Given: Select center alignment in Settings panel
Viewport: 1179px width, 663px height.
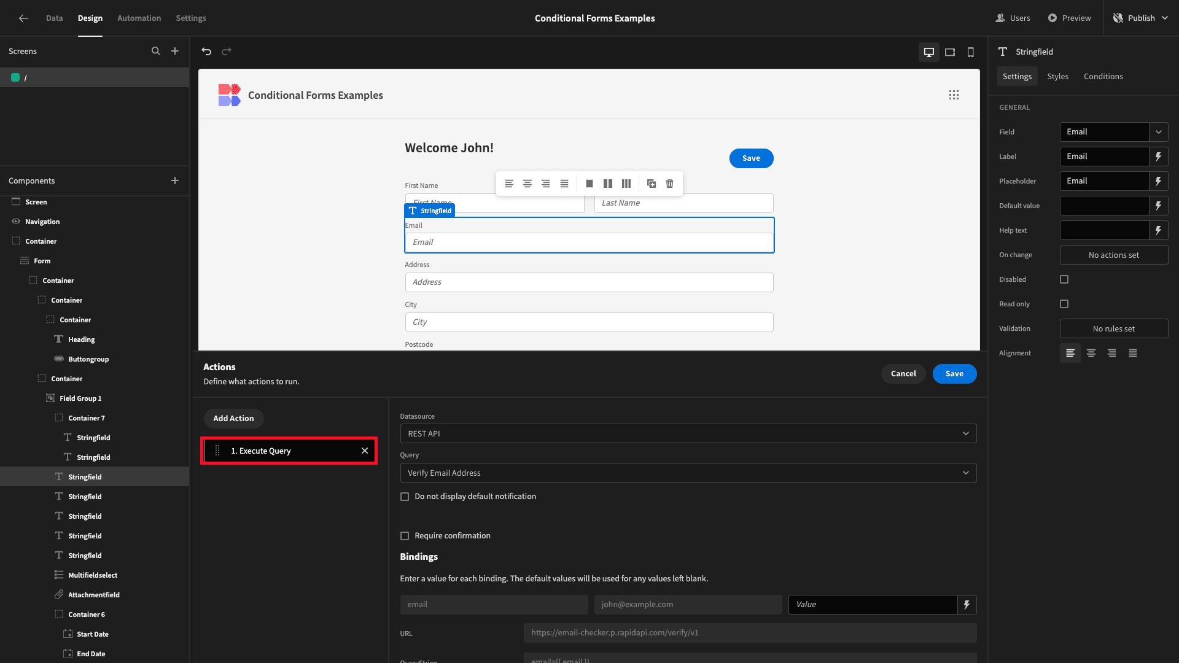Looking at the screenshot, I should (1091, 353).
